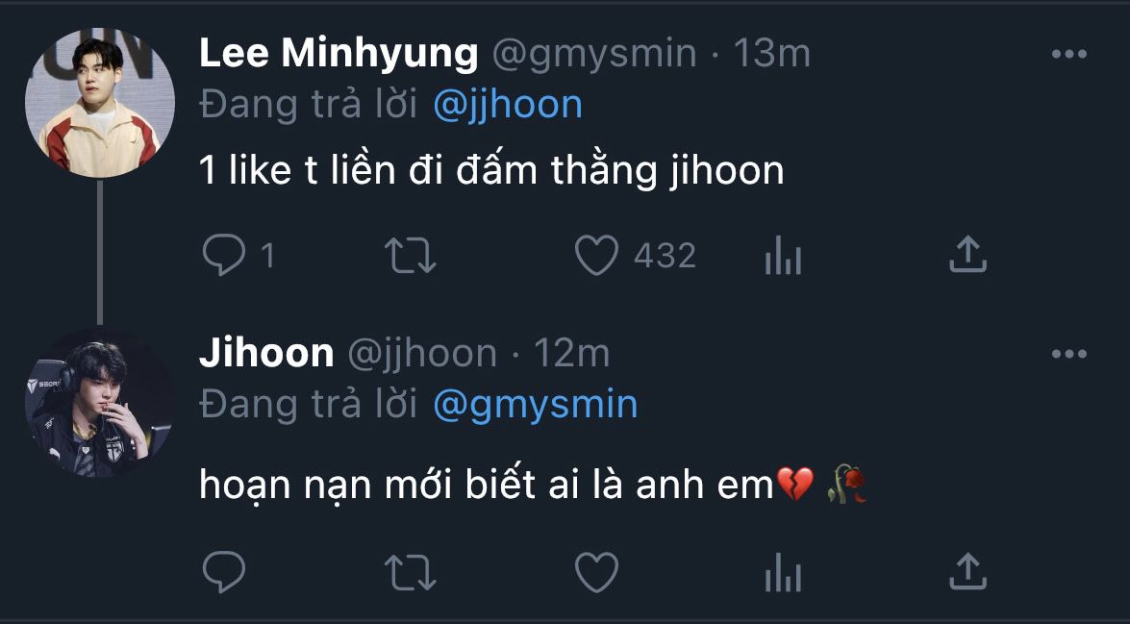Like Jihoon's reply tweet
The width and height of the screenshot is (1130, 624).
pos(596,574)
